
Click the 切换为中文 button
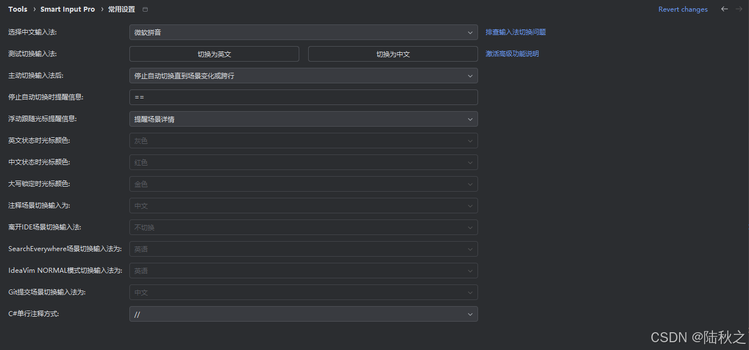(x=393, y=54)
